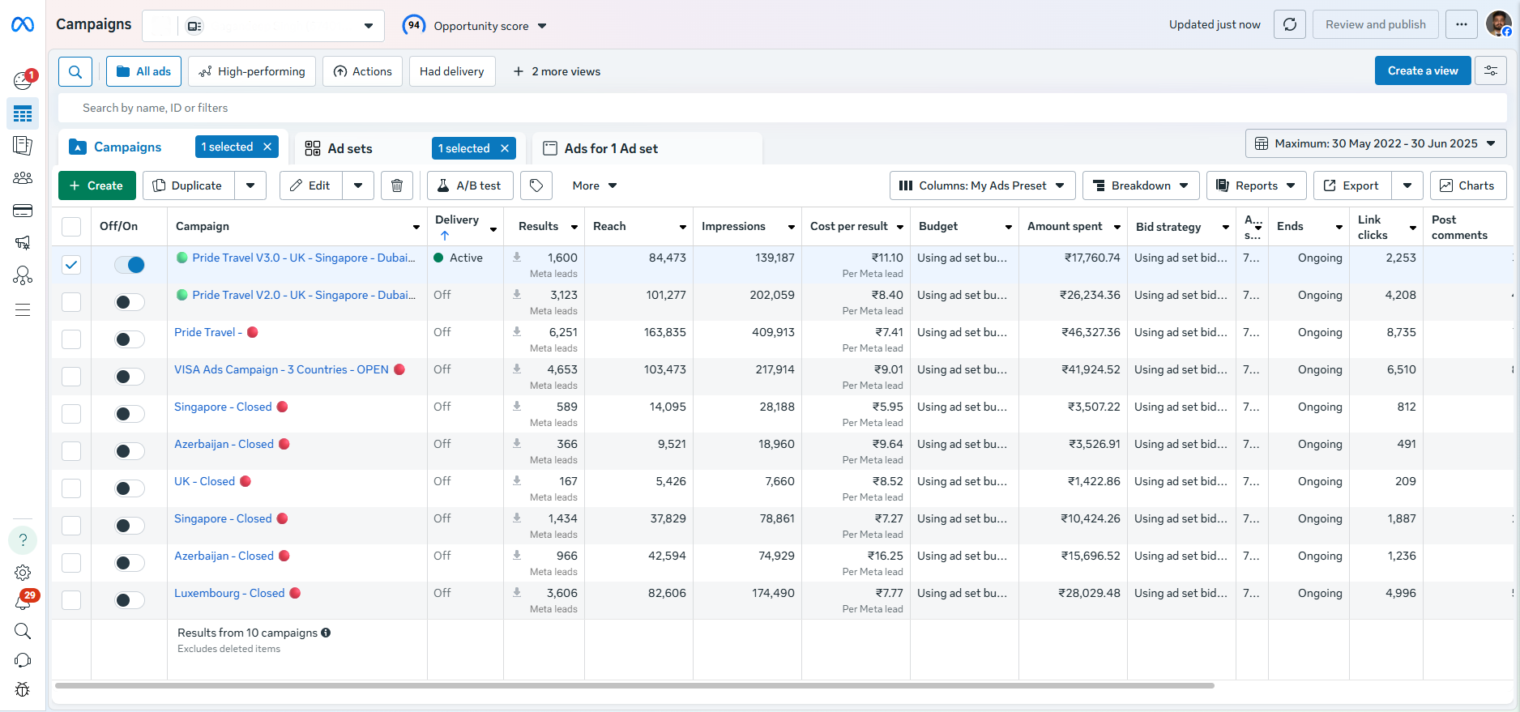This screenshot has width=1520, height=712.
Task: Switch to the Ad sets tab
Action: tap(350, 148)
